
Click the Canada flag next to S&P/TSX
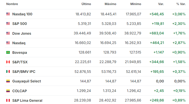[x=8, y=62]
